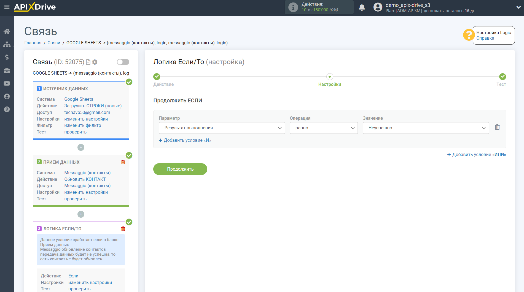Open the connections sitemap sidebar icon
The height and width of the screenshot is (292, 524).
click(x=7, y=44)
